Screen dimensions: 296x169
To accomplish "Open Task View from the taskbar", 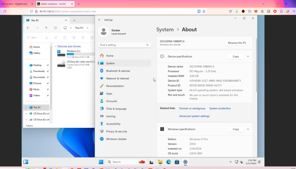I will click(x=151, y=162).
